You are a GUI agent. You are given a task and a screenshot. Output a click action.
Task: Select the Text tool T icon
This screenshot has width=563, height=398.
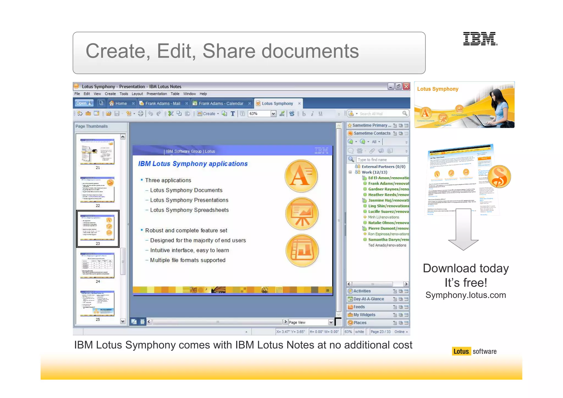pyautogui.click(x=233, y=113)
